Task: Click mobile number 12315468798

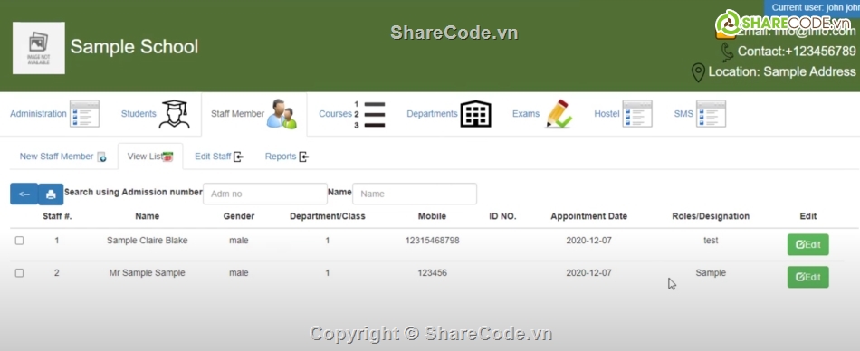Action: 432,241
